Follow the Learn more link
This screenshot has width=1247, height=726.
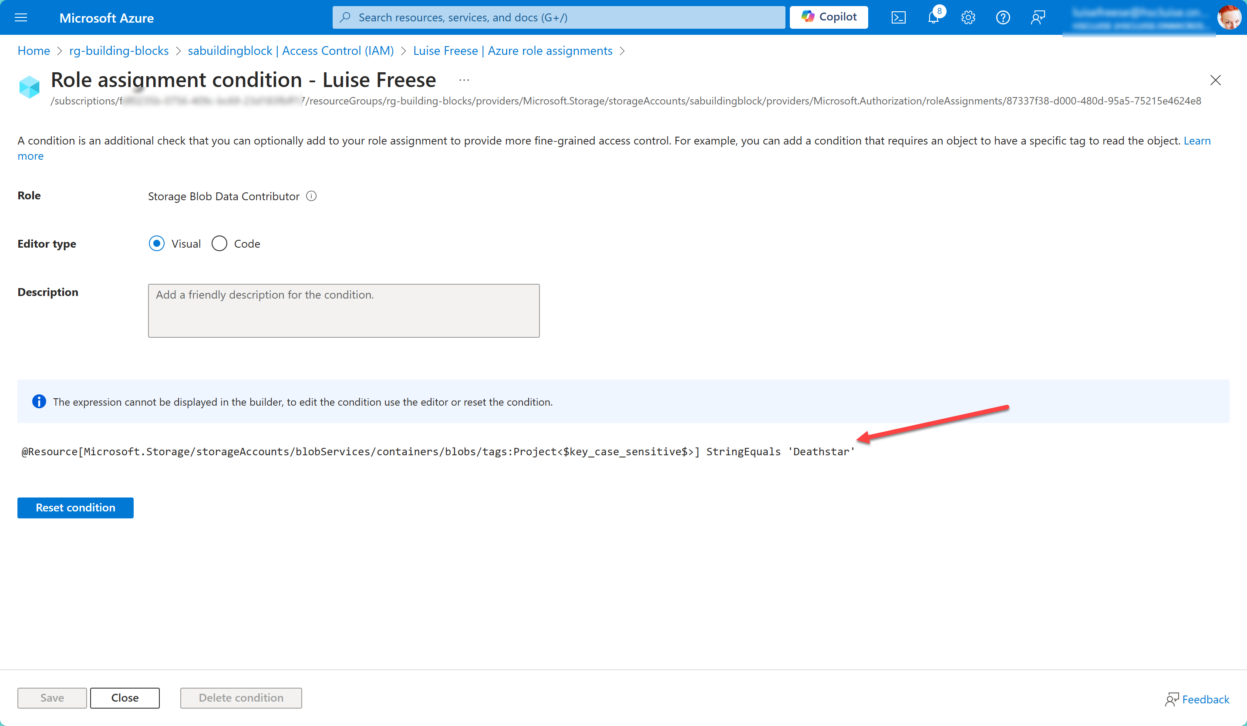coord(1196,141)
